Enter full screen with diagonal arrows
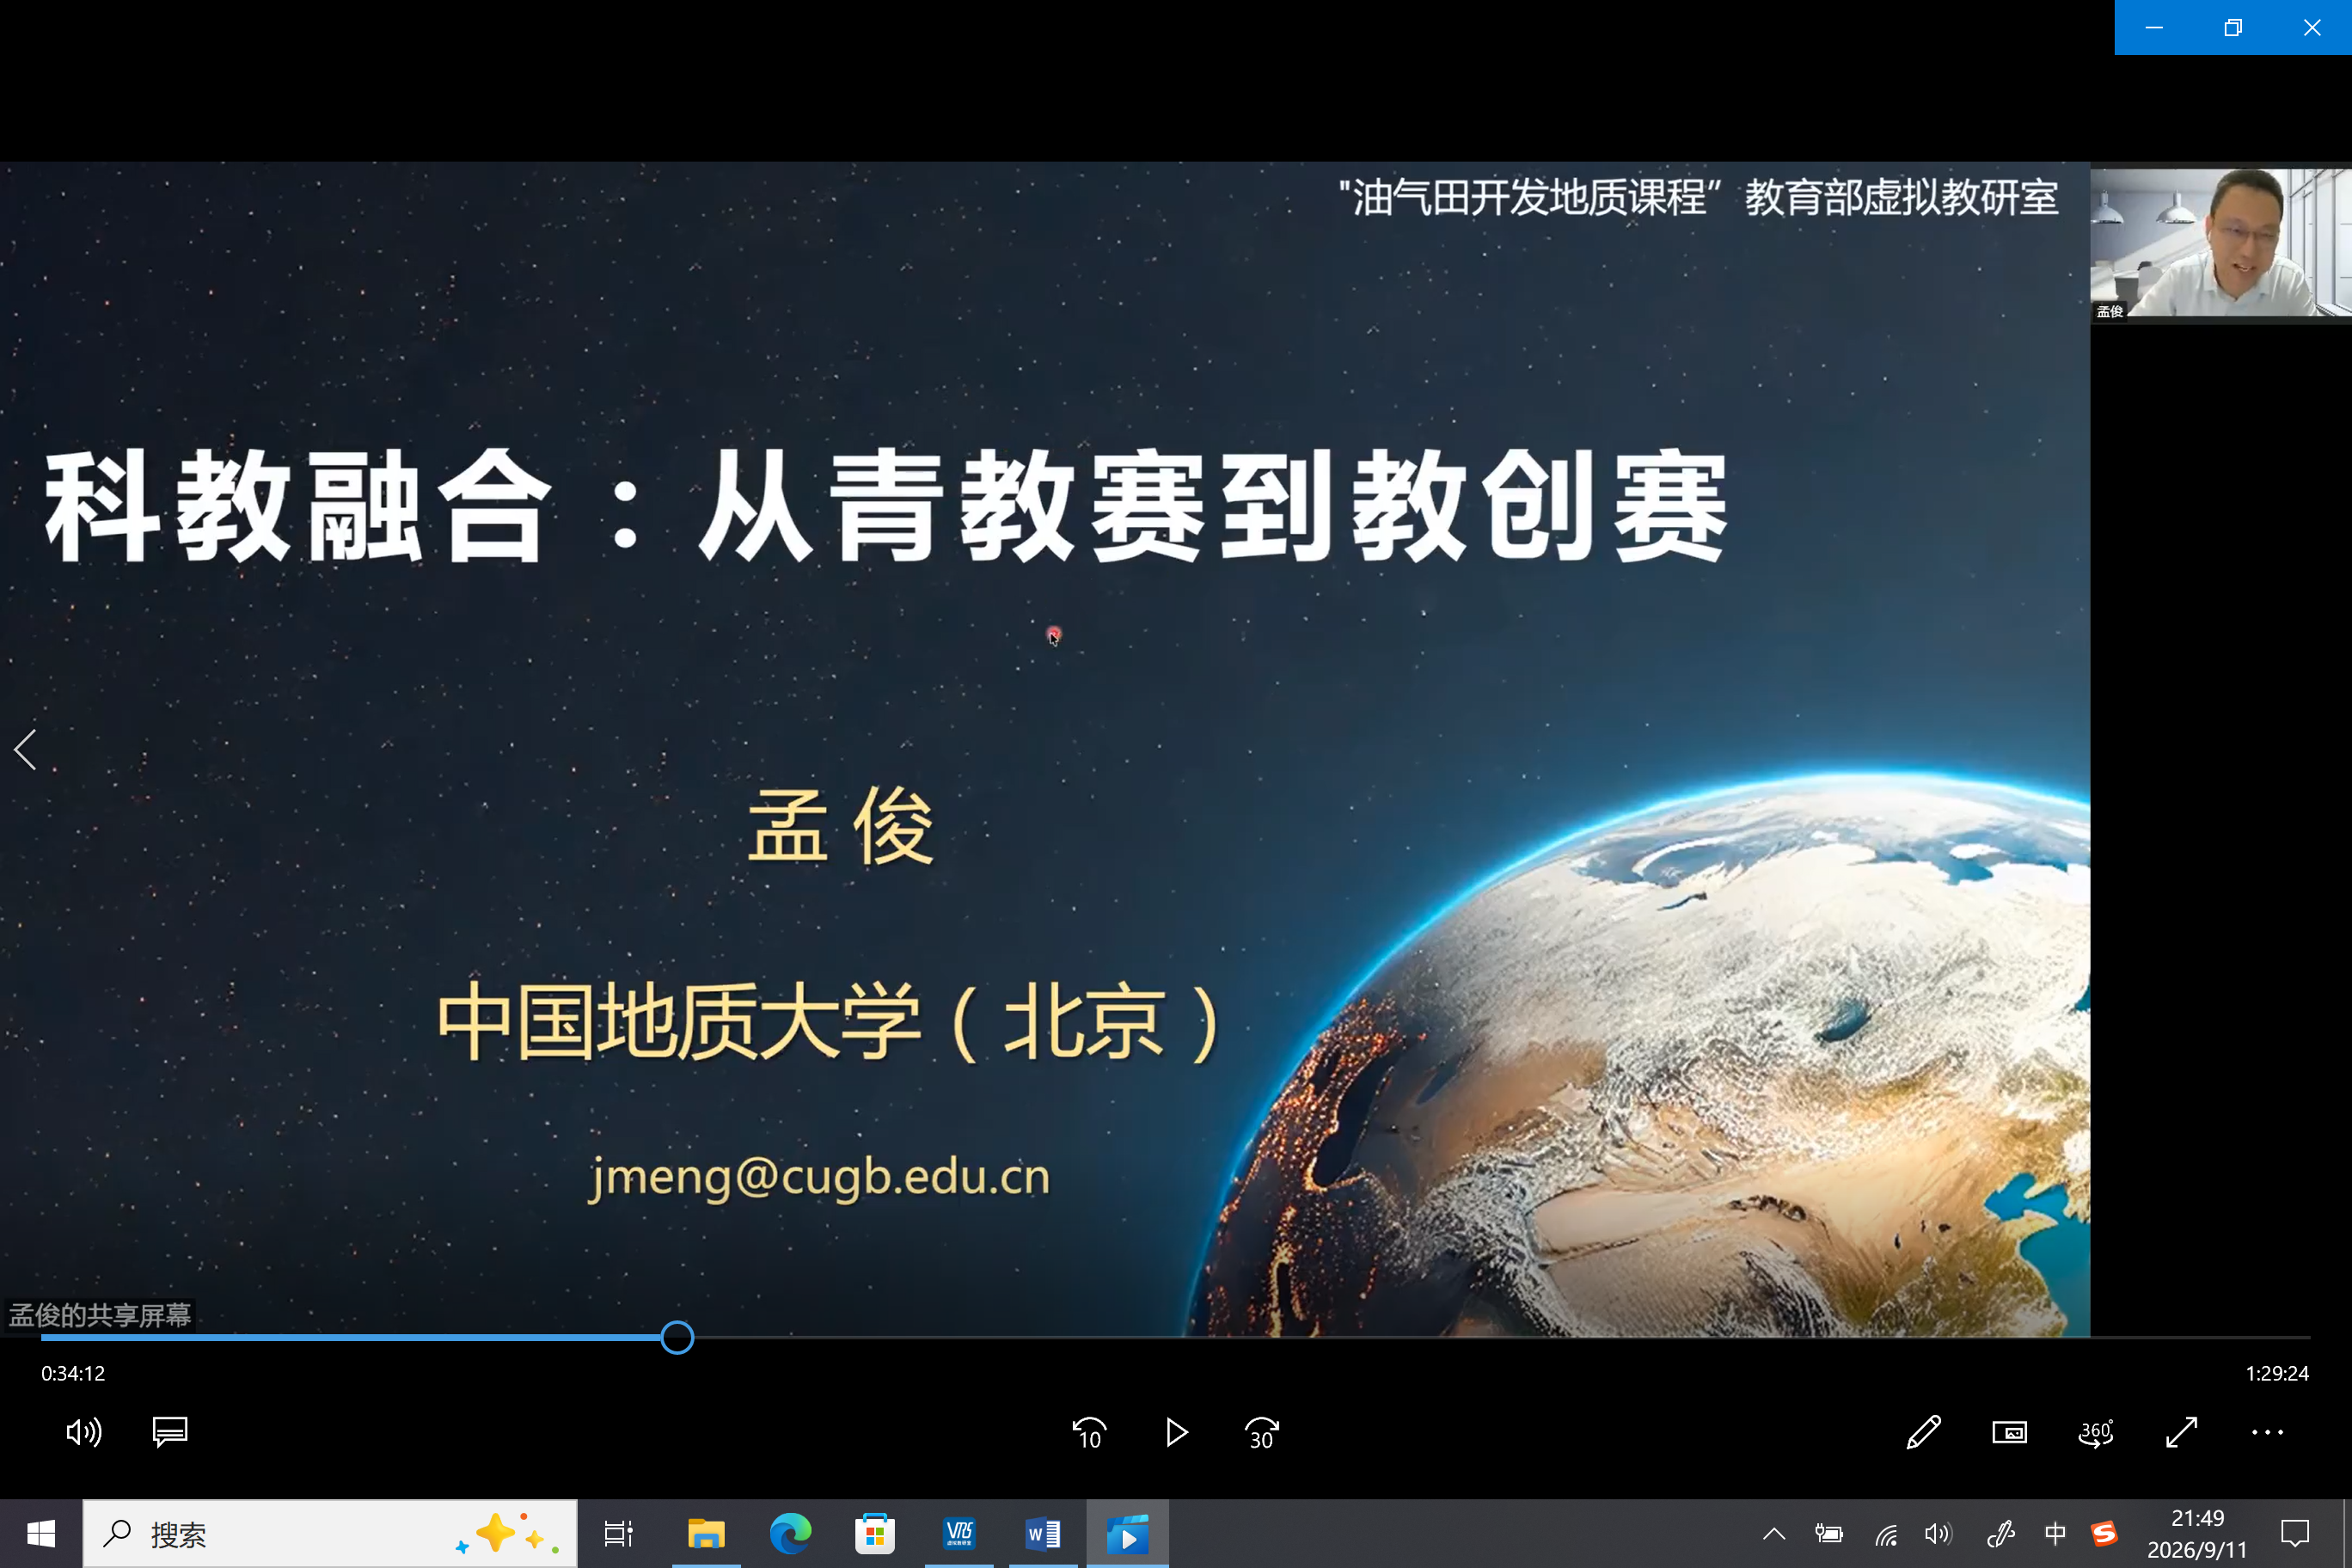Screen dimensions: 2352x1568 [x=2181, y=1432]
